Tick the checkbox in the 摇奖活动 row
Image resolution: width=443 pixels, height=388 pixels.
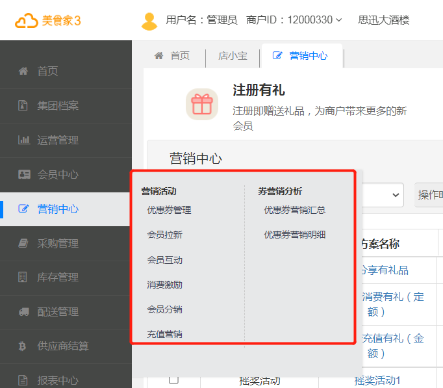click(x=173, y=380)
